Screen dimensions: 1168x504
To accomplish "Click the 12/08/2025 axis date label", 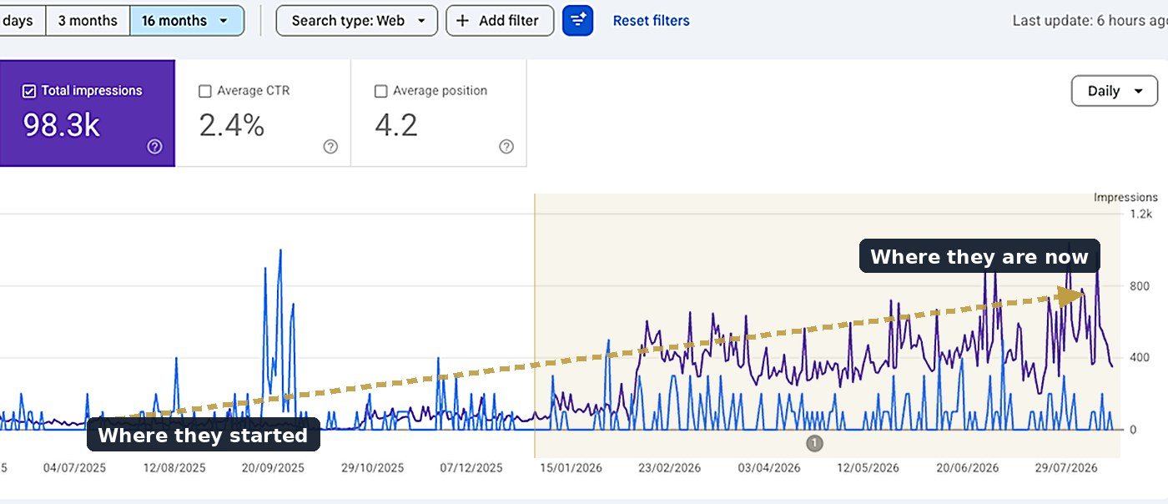I will [174, 468].
